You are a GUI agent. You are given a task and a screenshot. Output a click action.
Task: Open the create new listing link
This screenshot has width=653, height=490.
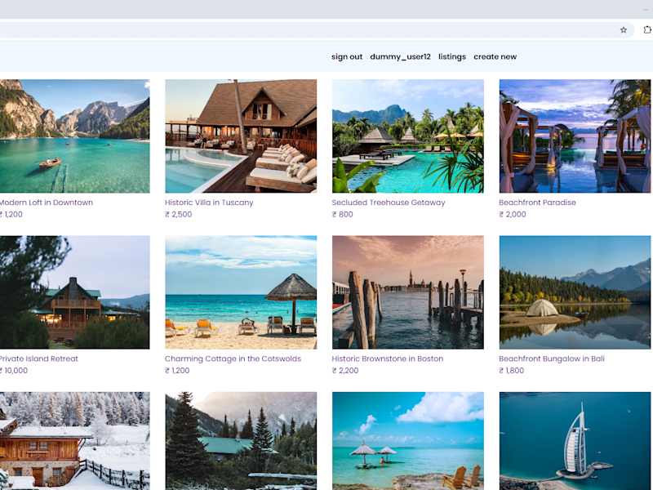[495, 56]
